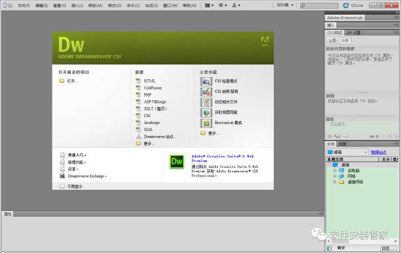
Task: Click the BrowserLab 集成 feature icon
Action: pyautogui.click(x=206, y=123)
